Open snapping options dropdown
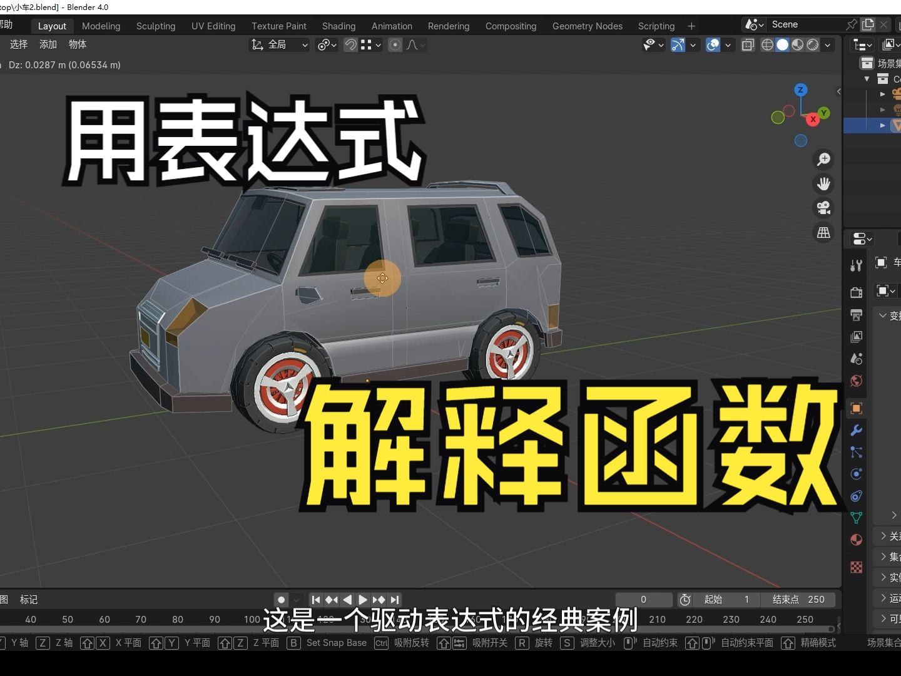 click(x=371, y=44)
